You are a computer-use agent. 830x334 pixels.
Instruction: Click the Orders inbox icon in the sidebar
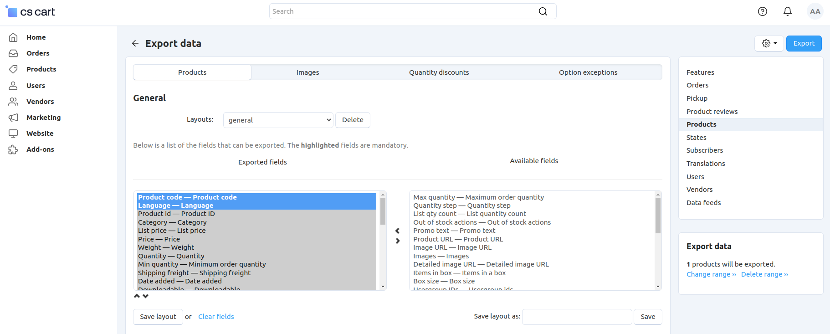coord(13,53)
